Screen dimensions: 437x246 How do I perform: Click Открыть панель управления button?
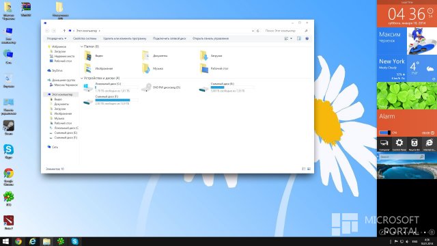210,38
